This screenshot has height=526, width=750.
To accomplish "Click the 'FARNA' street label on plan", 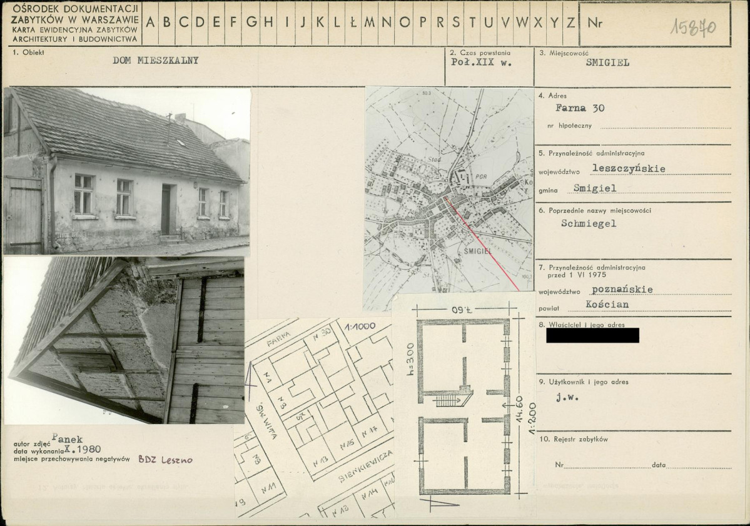I will (x=280, y=338).
